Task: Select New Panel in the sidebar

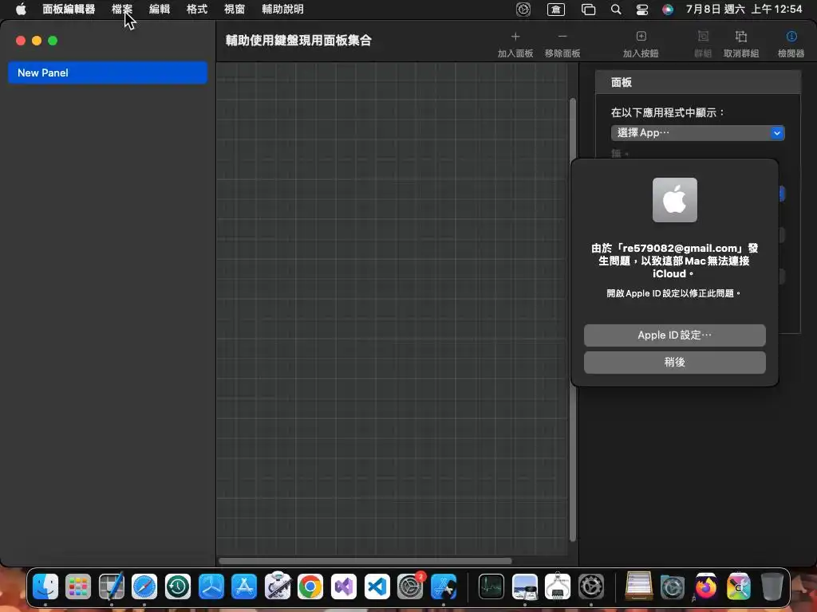Action: tap(108, 73)
